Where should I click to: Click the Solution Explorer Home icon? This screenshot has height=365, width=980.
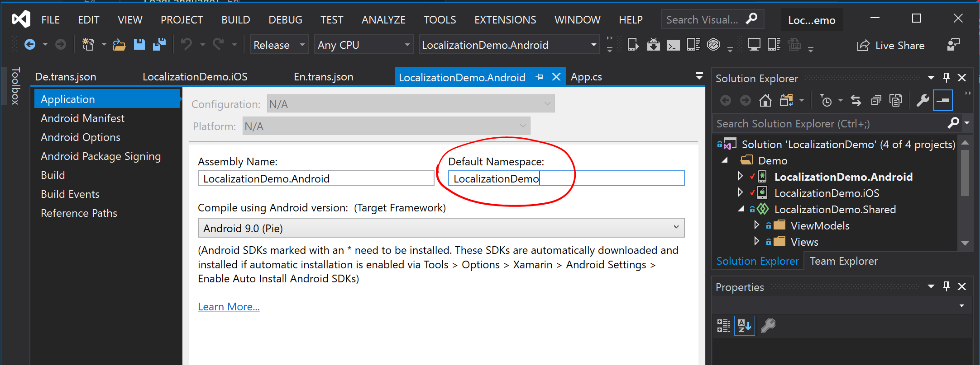click(x=765, y=100)
